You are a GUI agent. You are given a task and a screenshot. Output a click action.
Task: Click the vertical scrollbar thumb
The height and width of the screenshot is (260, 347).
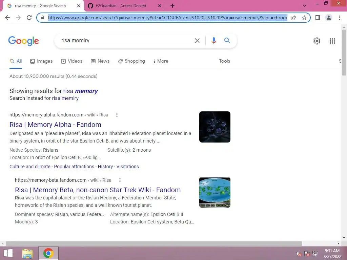[x=344, y=52]
